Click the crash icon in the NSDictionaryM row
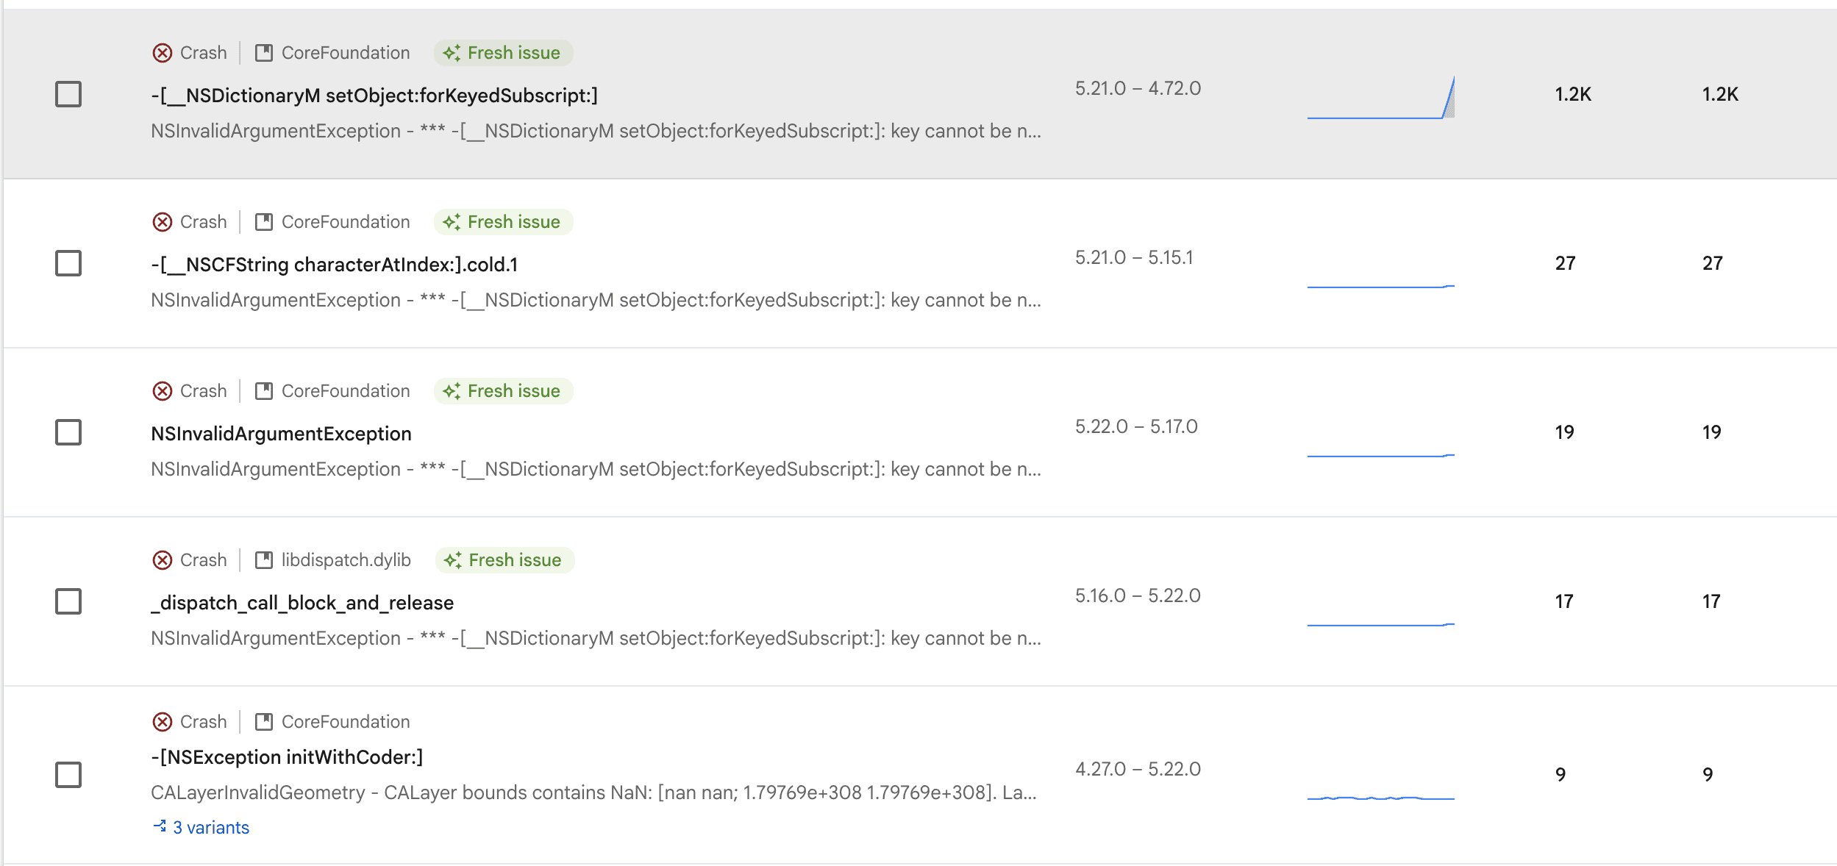 [163, 53]
